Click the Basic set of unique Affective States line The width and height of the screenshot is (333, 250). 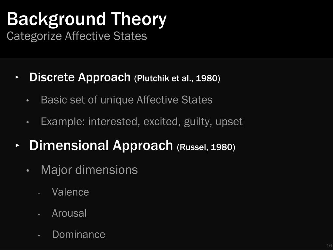127,100
